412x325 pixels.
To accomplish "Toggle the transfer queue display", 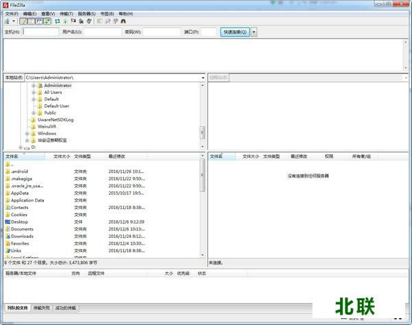I will (x=47, y=21).
